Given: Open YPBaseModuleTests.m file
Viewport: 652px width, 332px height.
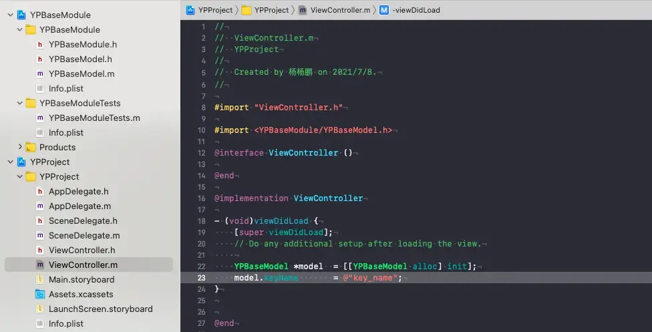Looking at the screenshot, I should point(94,118).
